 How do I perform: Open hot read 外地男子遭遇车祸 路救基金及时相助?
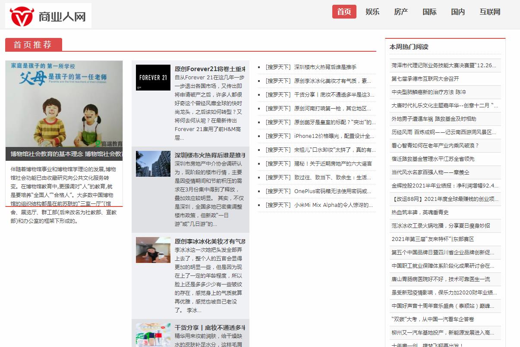(x=434, y=119)
